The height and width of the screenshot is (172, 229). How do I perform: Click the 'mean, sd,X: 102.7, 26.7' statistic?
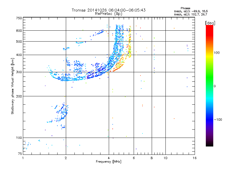tap(190, 14)
